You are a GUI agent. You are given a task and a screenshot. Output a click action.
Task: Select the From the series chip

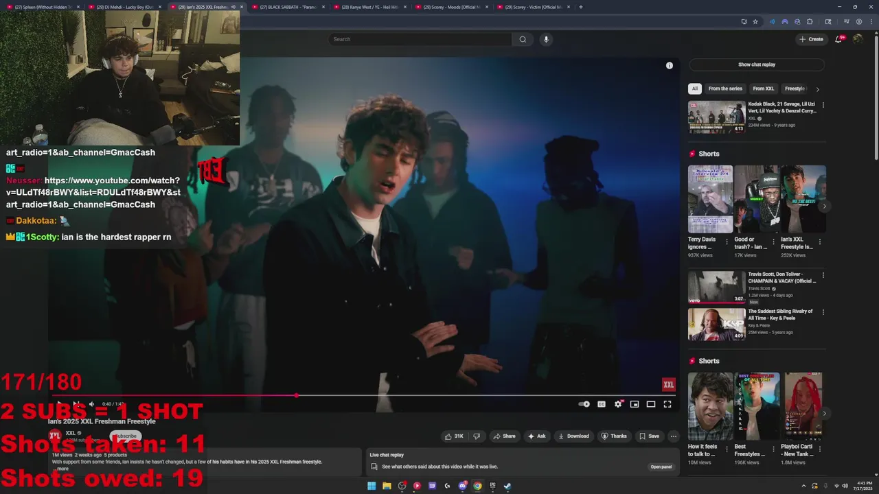coord(725,89)
